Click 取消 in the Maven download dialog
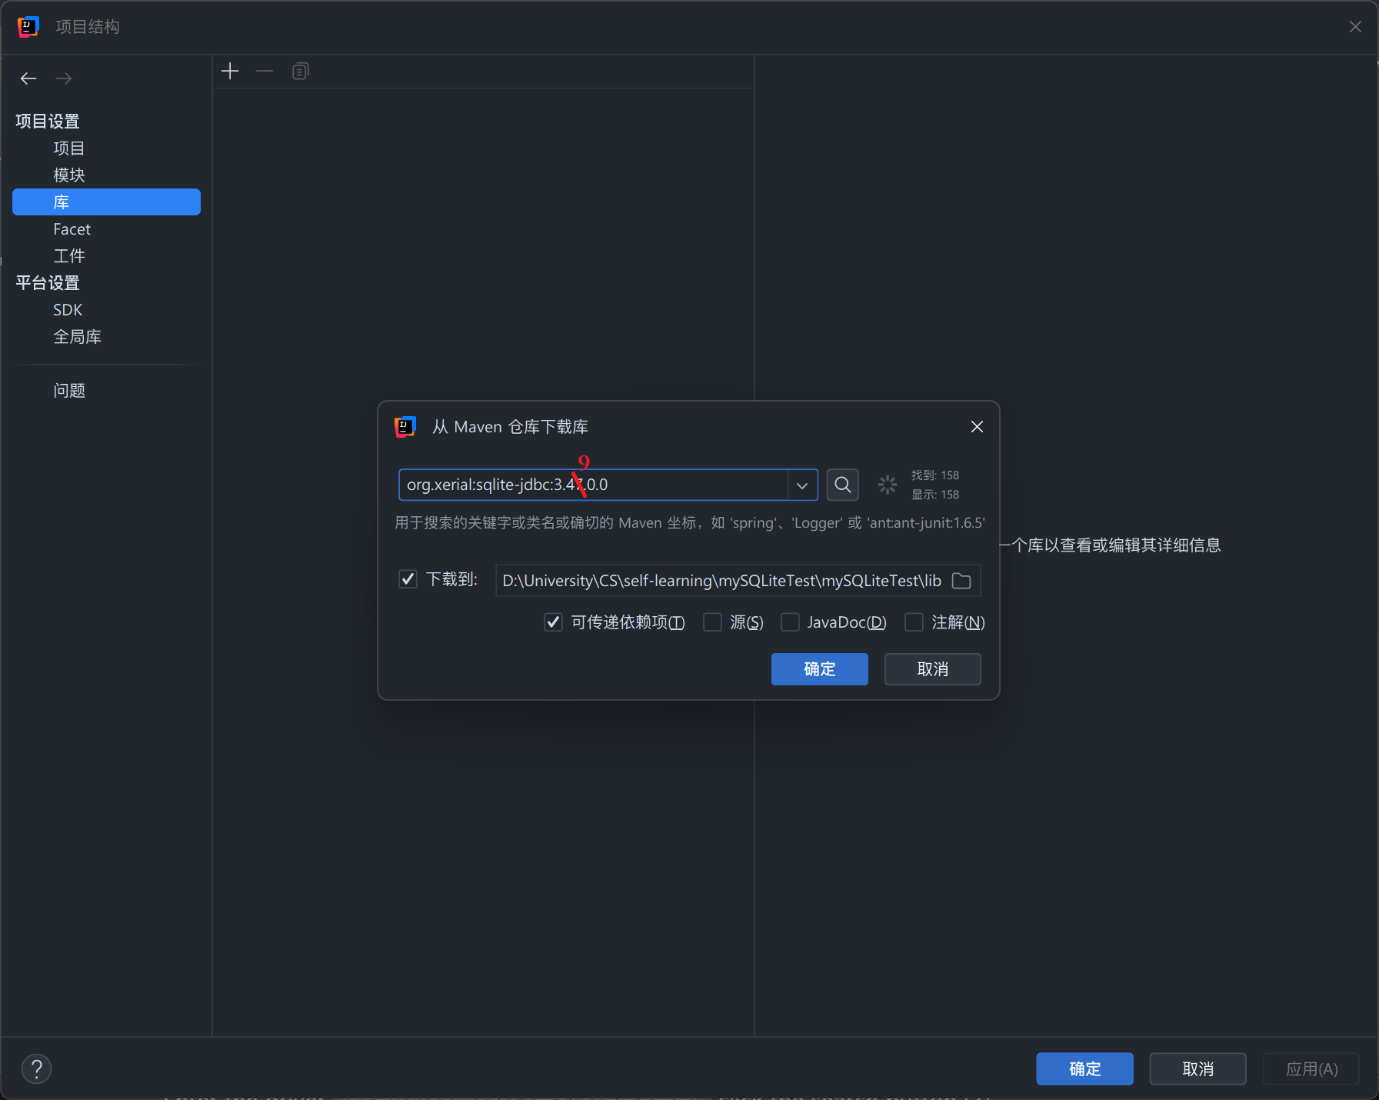The height and width of the screenshot is (1100, 1379). (x=932, y=669)
